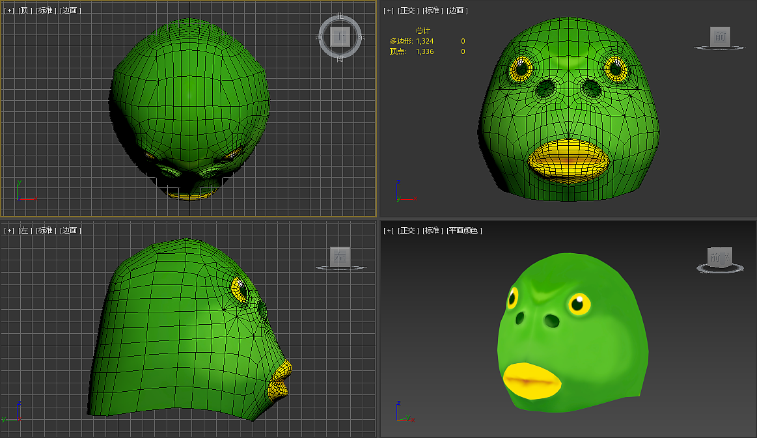Click [正交] label in the 平面颜色 viewport

click(x=408, y=230)
